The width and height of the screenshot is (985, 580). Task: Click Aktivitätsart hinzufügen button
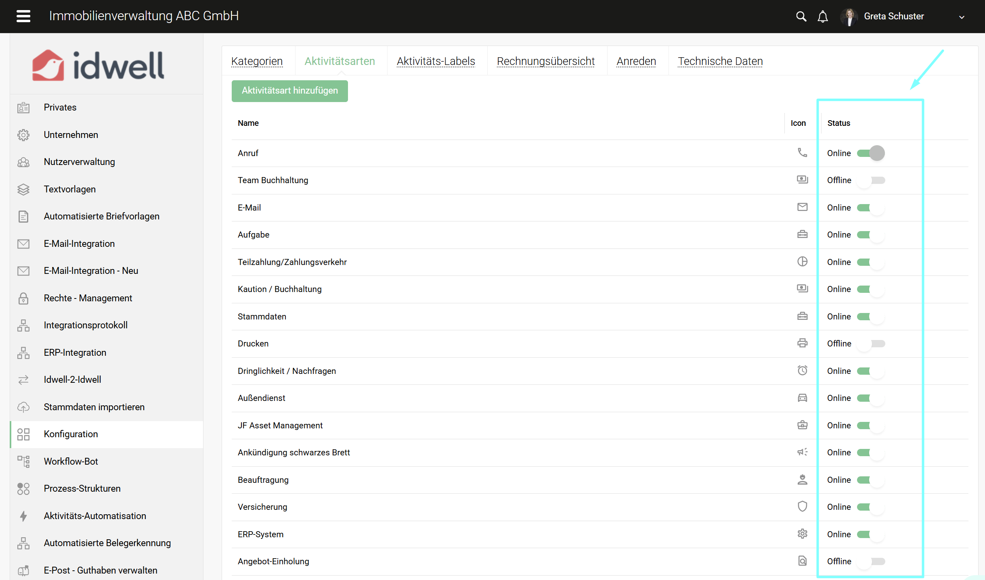click(289, 91)
